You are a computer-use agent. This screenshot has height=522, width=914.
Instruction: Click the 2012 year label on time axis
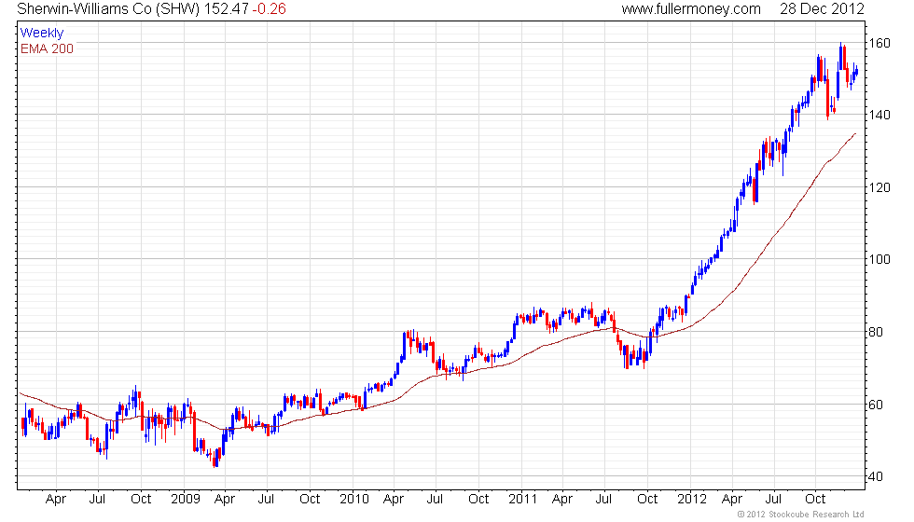pyautogui.click(x=692, y=499)
